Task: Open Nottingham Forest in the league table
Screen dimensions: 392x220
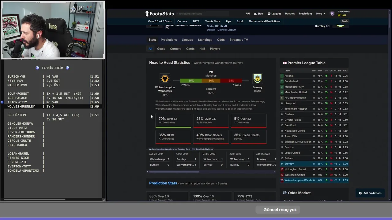Action: [315, 169]
